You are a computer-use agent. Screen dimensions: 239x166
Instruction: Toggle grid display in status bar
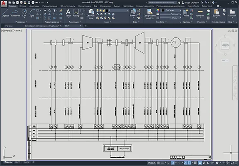(159, 163)
